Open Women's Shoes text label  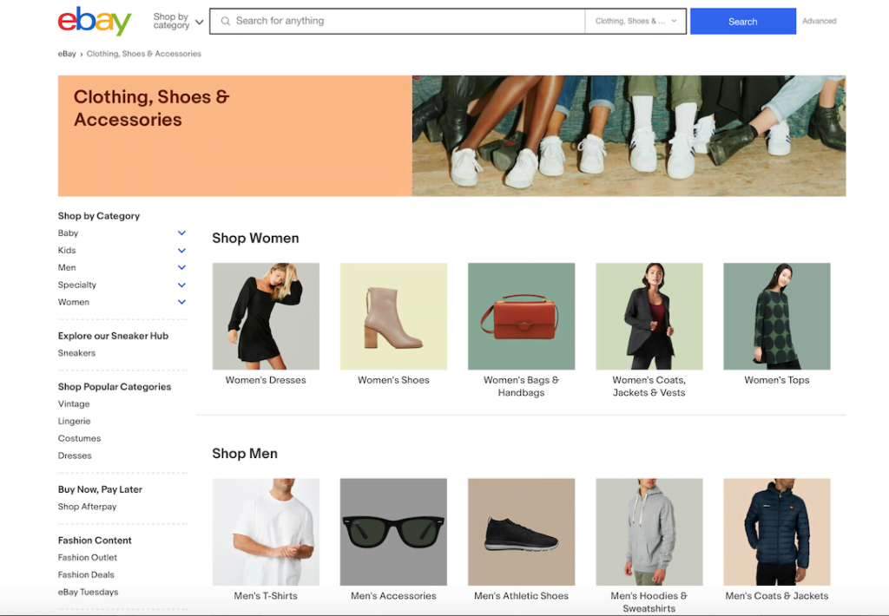point(393,380)
